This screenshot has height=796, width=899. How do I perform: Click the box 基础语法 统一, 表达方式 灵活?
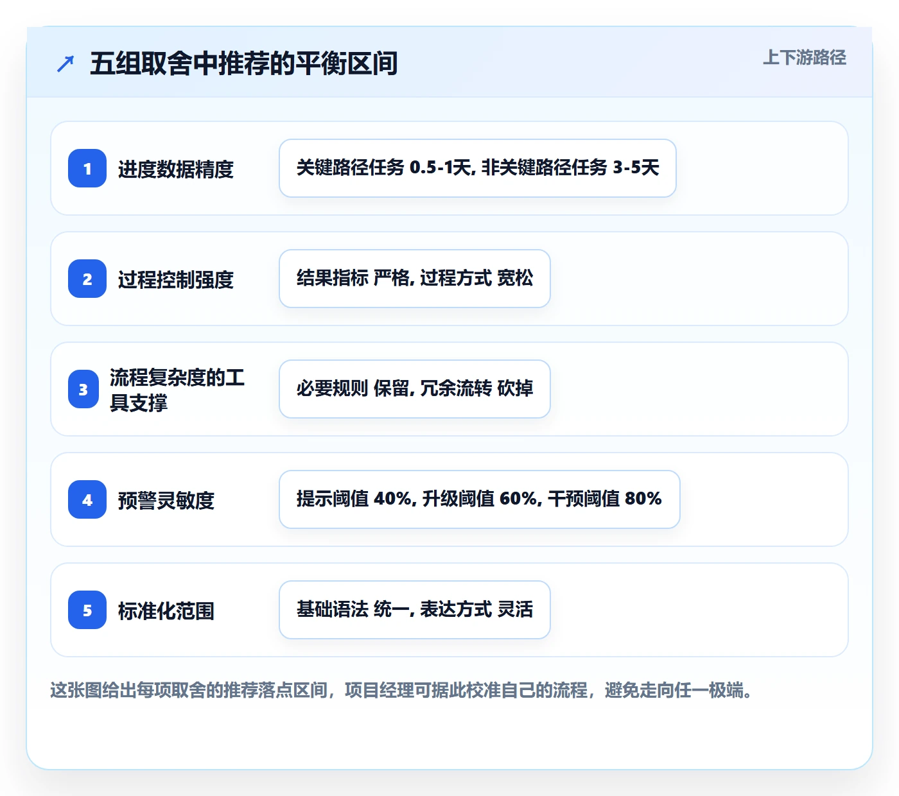415,610
